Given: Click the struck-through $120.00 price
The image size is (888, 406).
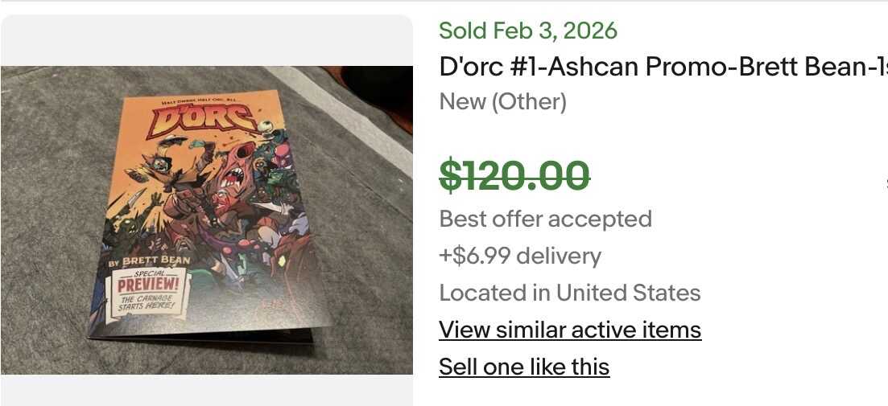Looking at the screenshot, I should (514, 175).
